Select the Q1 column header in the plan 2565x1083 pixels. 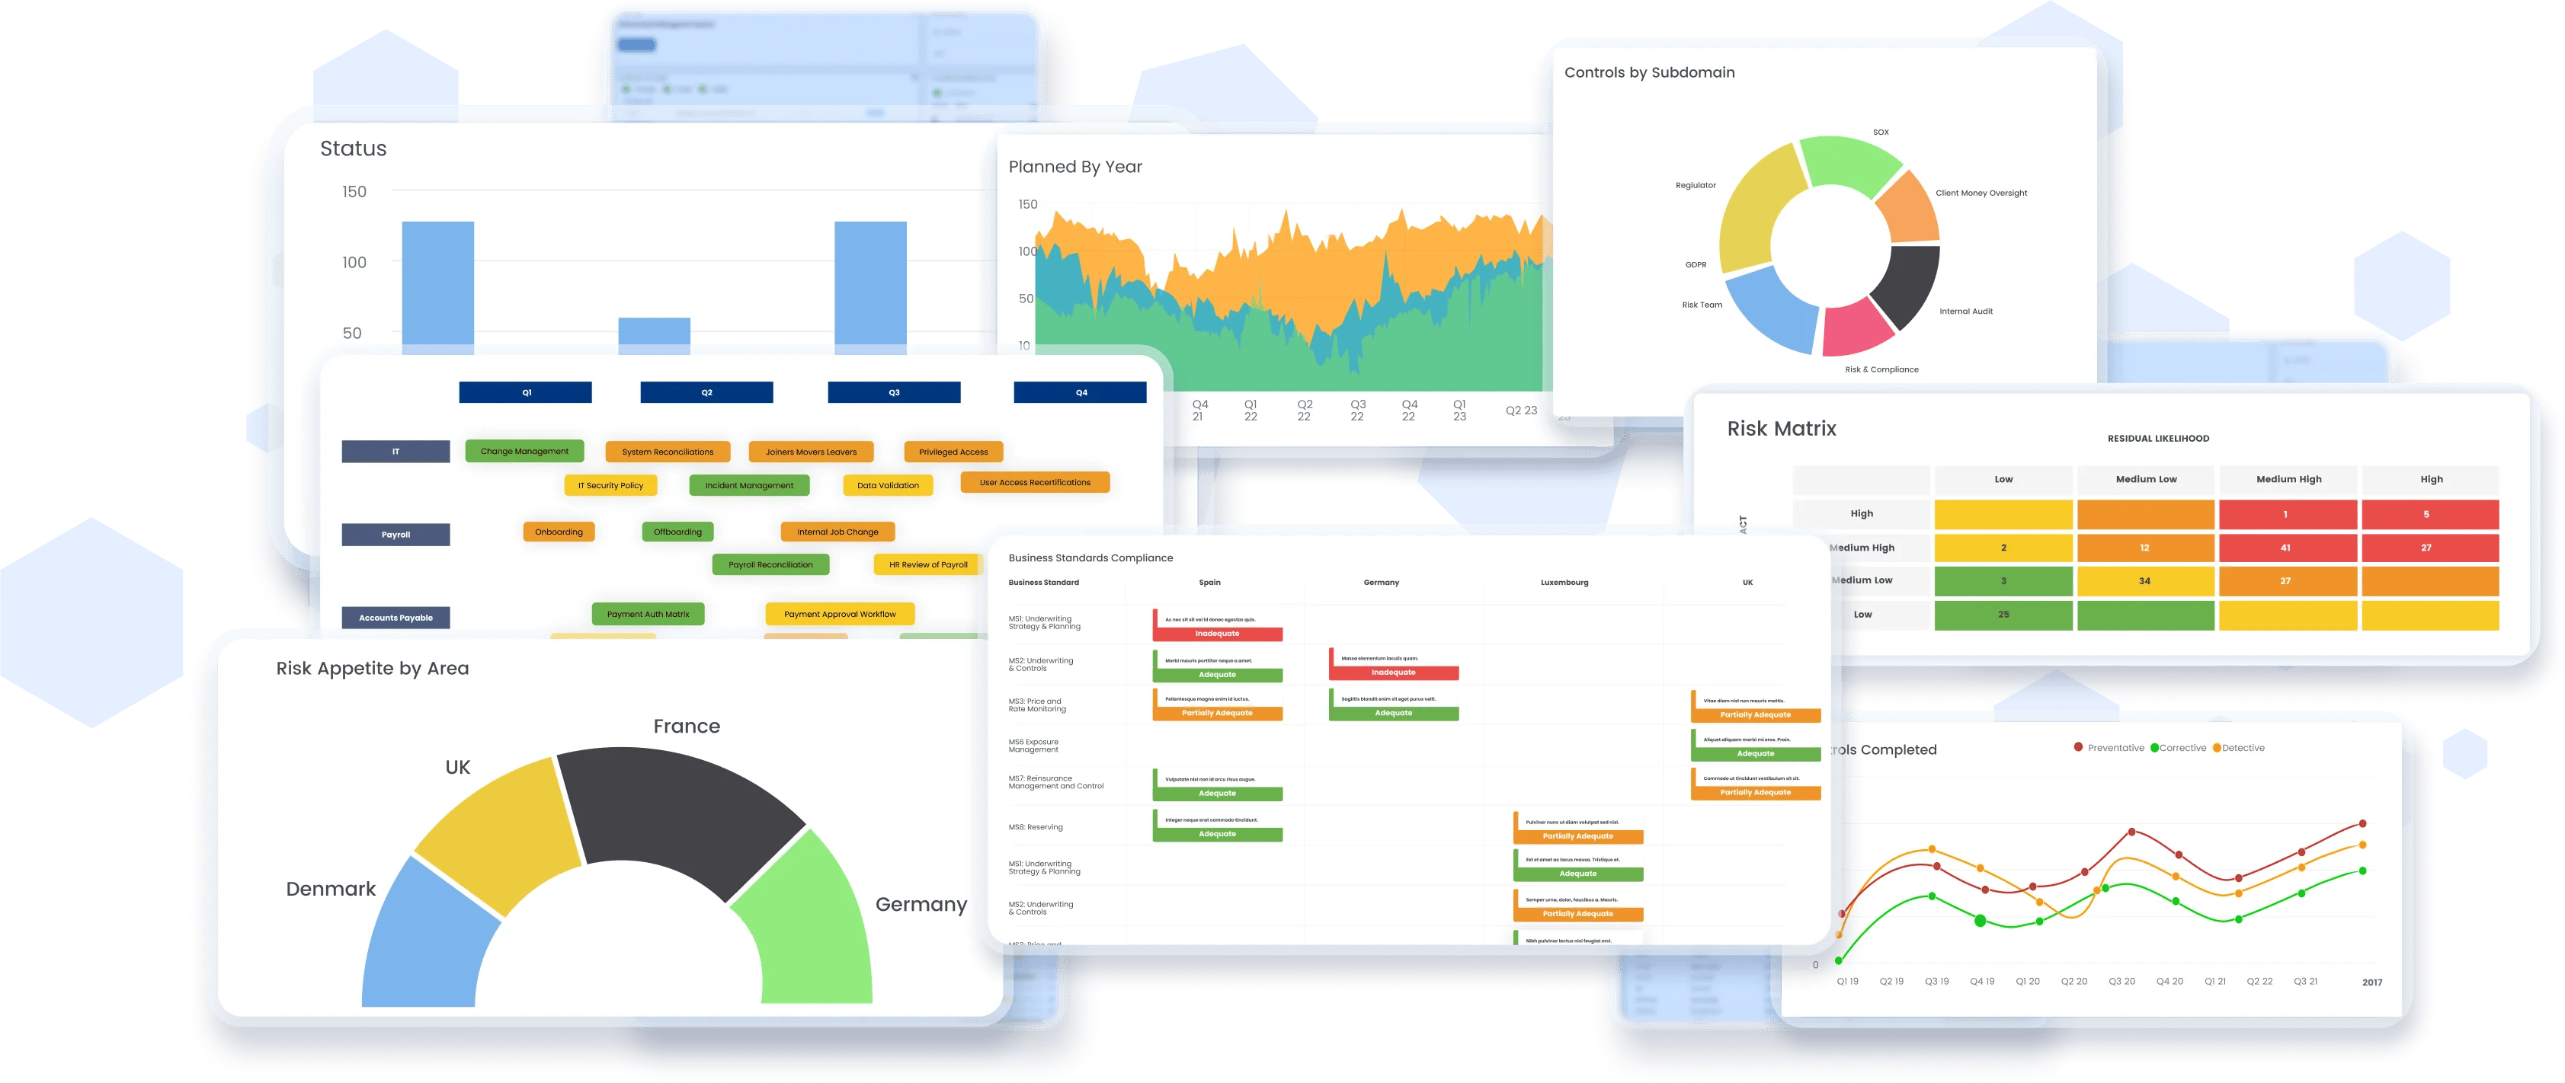click(525, 392)
